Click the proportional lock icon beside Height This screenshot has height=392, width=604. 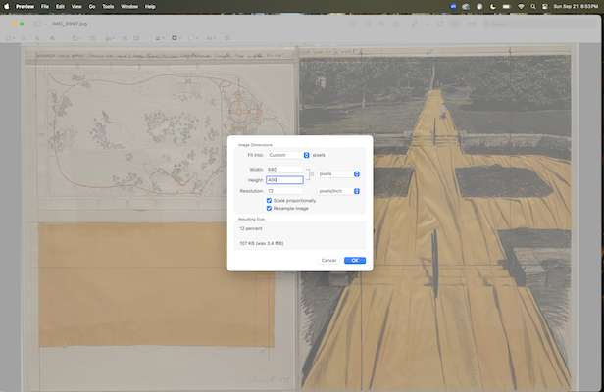[311, 174]
